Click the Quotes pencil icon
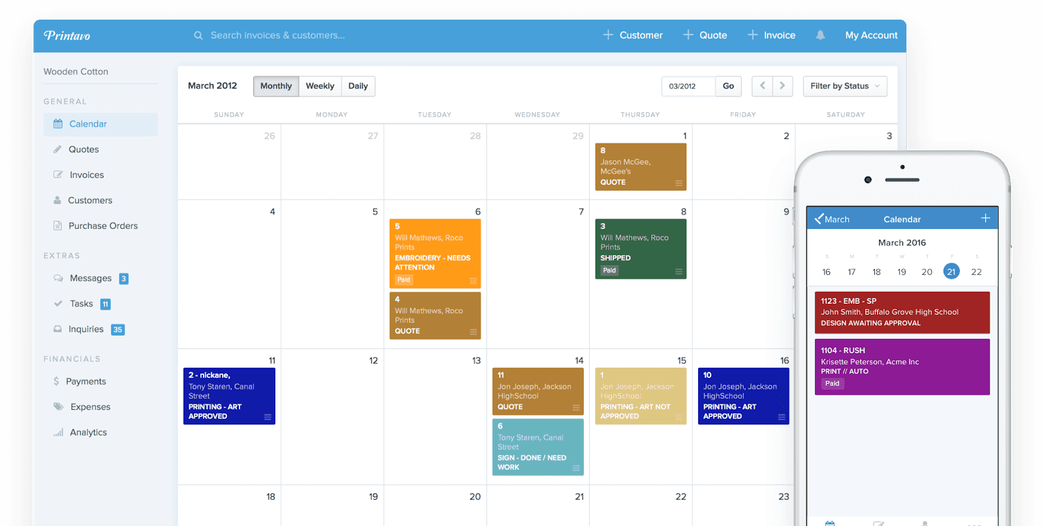The height and width of the screenshot is (526, 1044). pyautogui.click(x=57, y=149)
